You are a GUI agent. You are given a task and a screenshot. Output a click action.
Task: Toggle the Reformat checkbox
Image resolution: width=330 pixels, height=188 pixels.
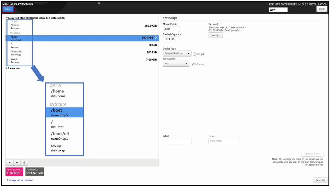pos(192,64)
